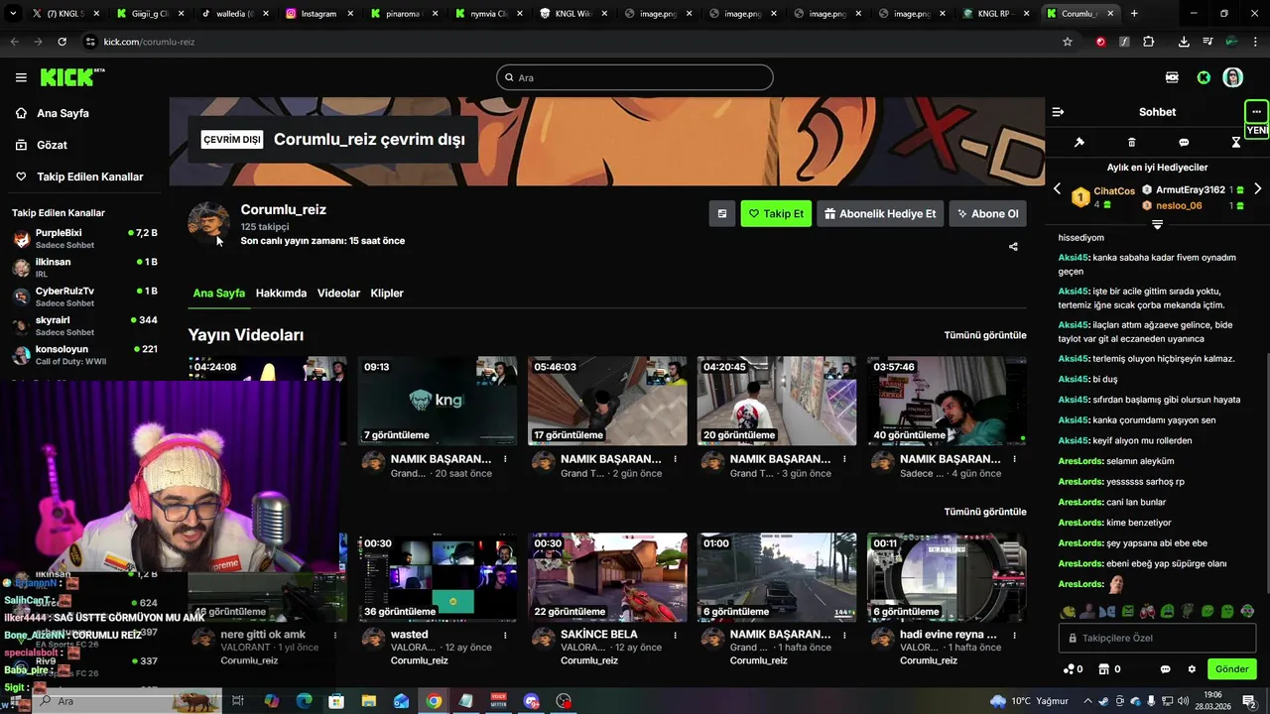
Task: Expand the top gifters panel chevron
Action: click(x=1157, y=225)
